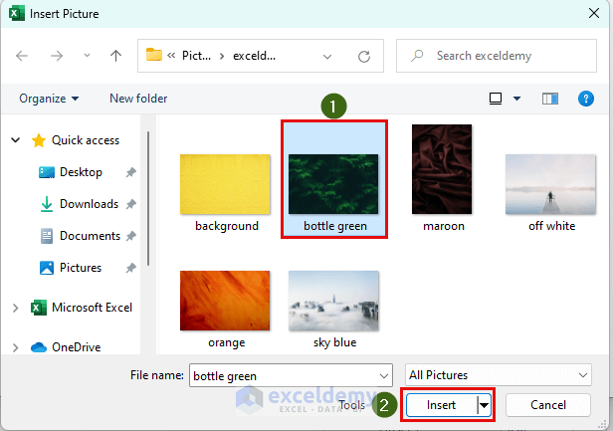Click pin icon beside Desktop

click(131, 172)
